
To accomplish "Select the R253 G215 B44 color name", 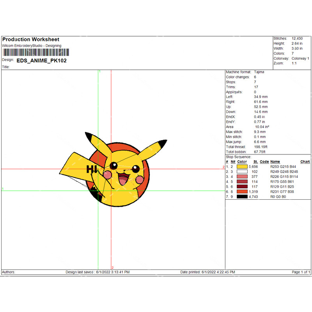I will (x=284, y=167).
